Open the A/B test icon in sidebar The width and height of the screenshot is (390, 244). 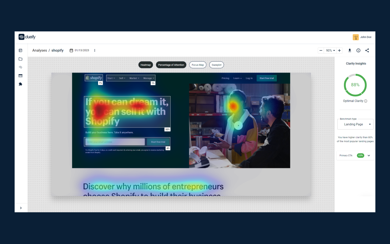coord(20,76)
